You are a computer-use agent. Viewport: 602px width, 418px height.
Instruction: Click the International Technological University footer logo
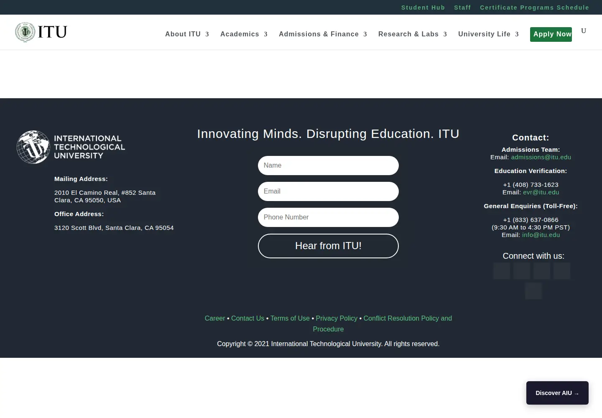(71, 147)
